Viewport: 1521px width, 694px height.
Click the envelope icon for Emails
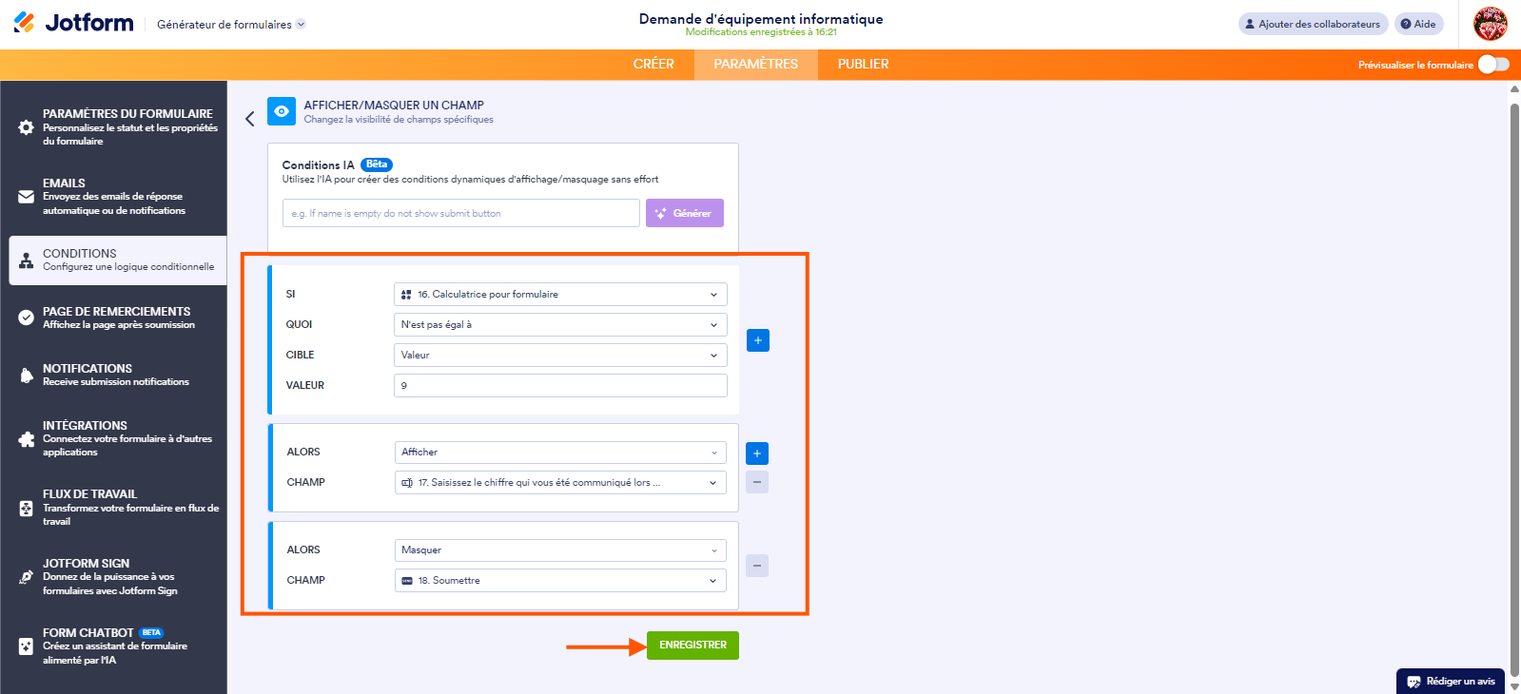pos(26,197)
